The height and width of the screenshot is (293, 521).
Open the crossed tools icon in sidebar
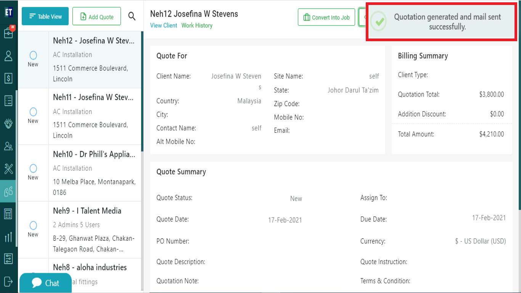(8, 168)
